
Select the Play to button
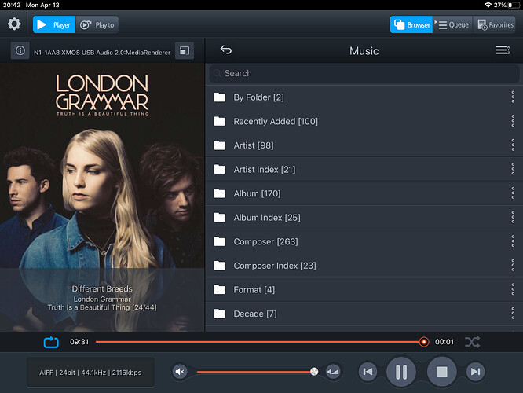[x=98, y=24]
